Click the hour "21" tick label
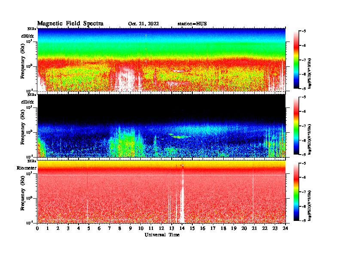Screen dimensions: 340x262 (254, 229)
